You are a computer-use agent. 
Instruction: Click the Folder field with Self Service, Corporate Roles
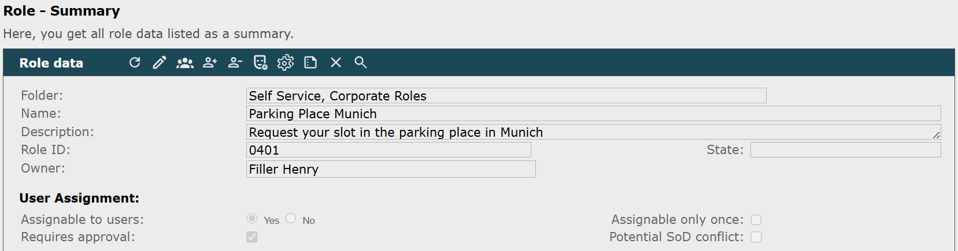tap(506, 96)
